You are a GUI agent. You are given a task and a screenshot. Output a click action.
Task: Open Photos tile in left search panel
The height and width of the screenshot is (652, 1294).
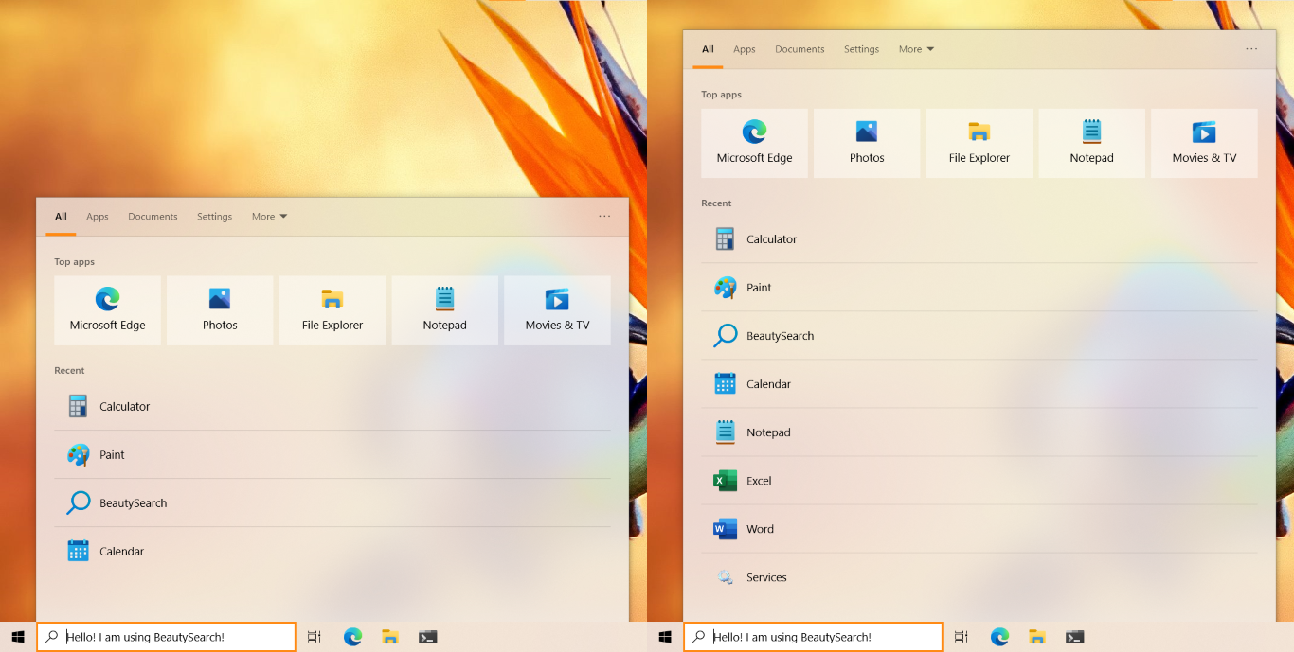pyautogui.click(x=220, y=310)
